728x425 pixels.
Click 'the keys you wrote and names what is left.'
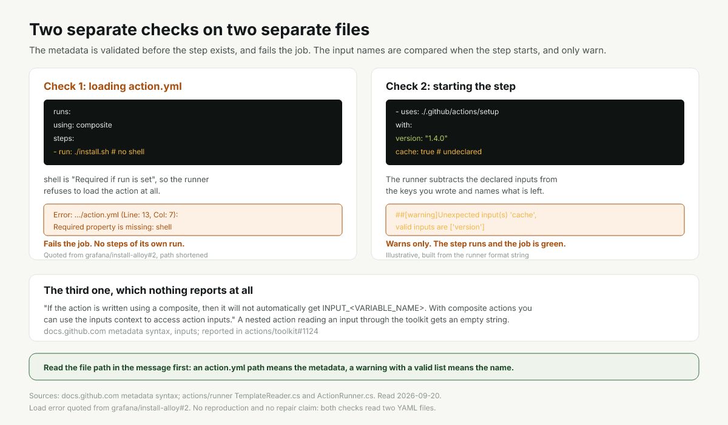(x=465, y=191)
